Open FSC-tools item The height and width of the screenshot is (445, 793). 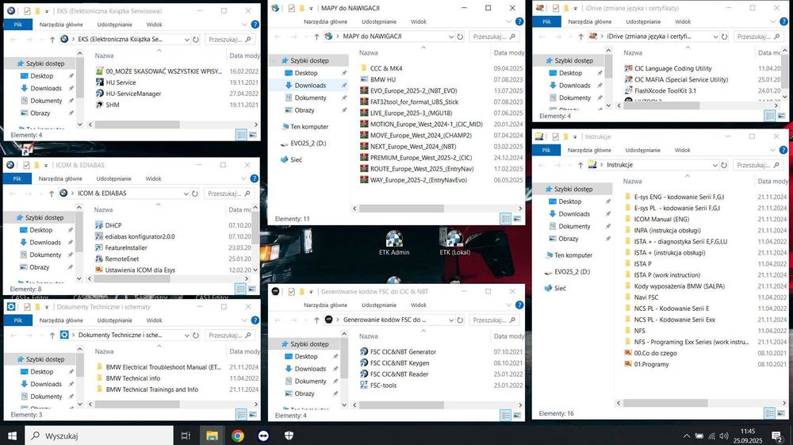click(383, 386)
